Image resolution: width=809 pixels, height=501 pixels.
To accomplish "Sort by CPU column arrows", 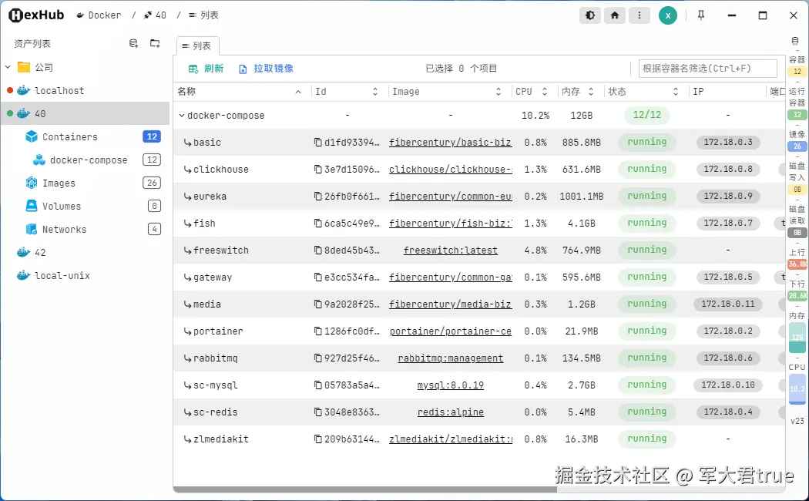I will click(x=544, y=92).
